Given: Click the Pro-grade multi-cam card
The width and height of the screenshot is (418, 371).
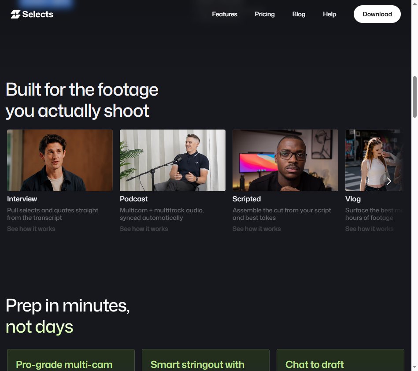Looking at the screenshot, I should [71, 360].
